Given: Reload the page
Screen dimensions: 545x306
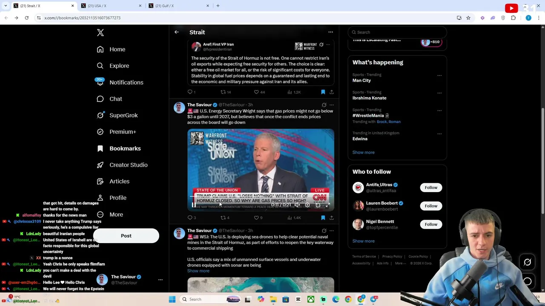Looking at the screenshot, I should pyautogui.click(x=26, y=18).
